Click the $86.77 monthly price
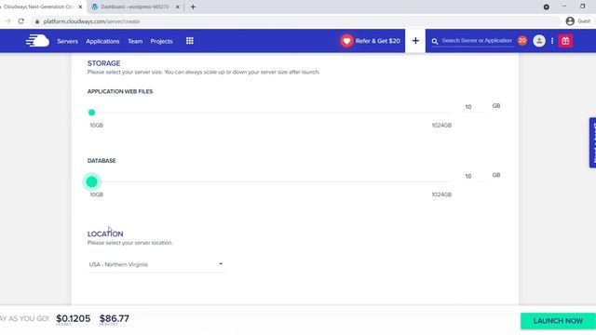Viewport: 596px width, 335px height. (114, 318)
